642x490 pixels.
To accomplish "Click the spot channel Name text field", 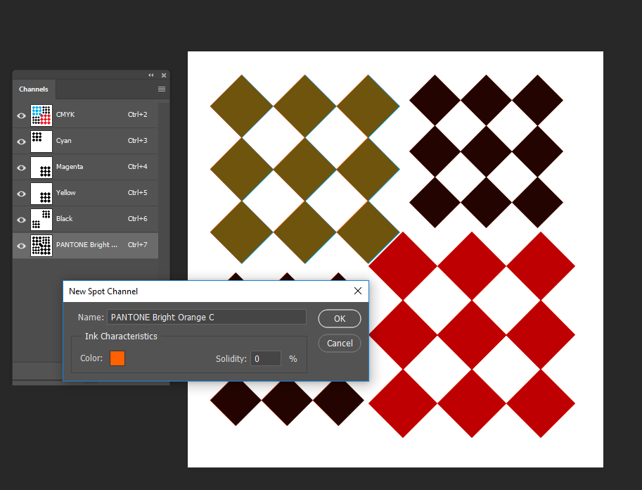I will coord(207,318).
